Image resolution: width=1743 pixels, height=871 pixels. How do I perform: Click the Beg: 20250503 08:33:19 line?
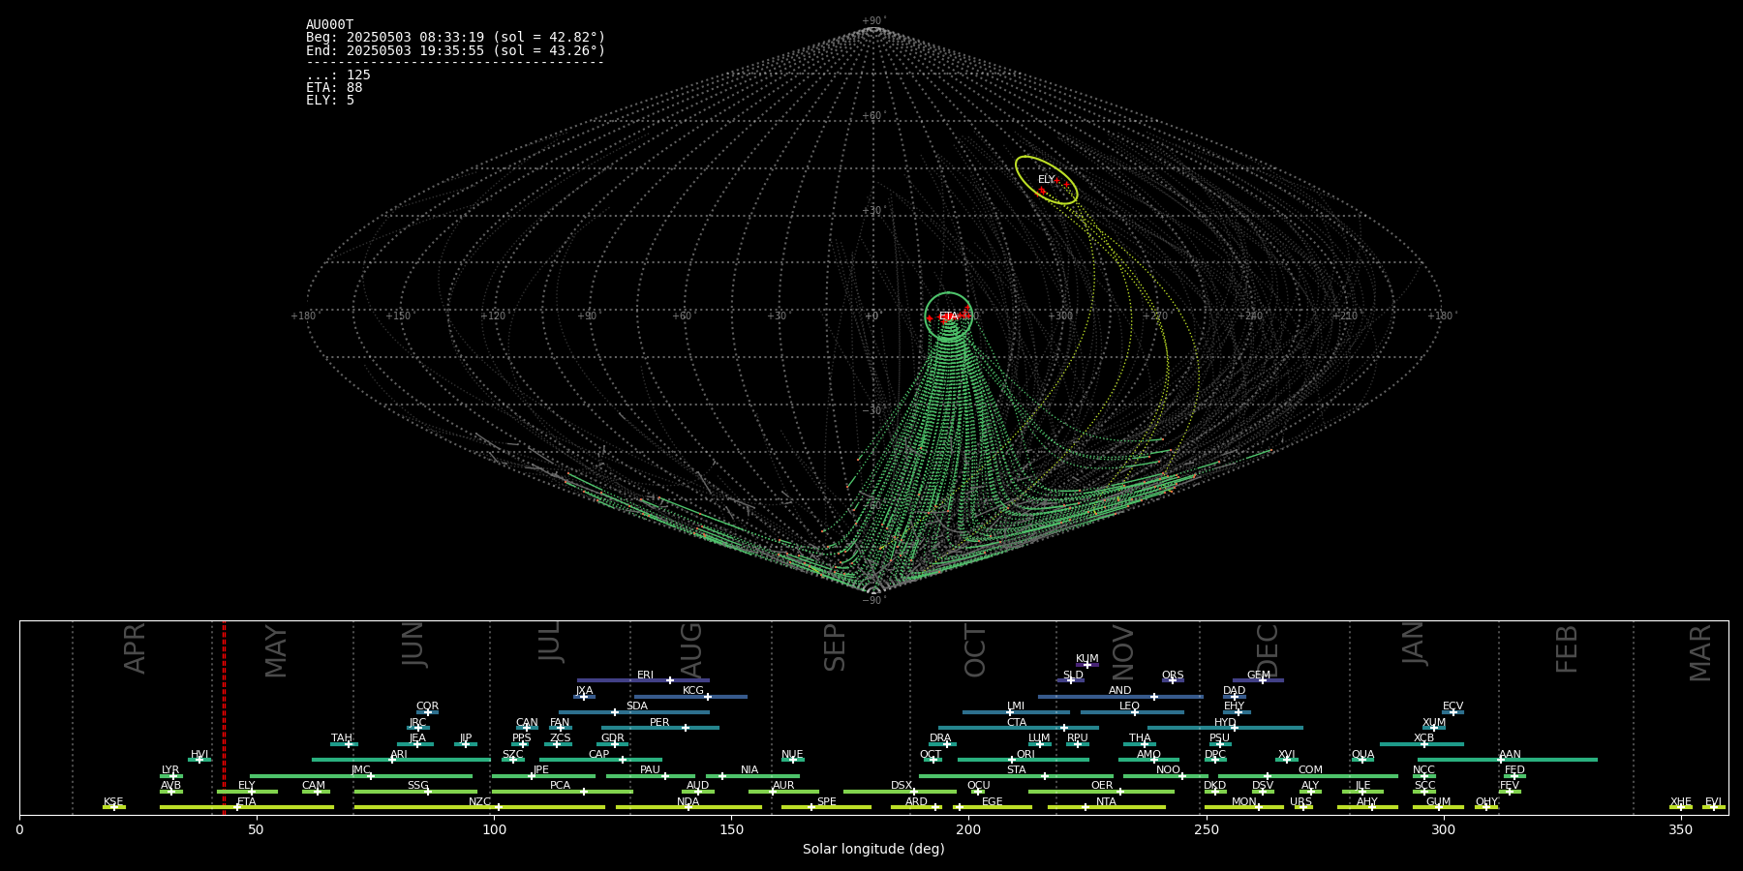455,38
